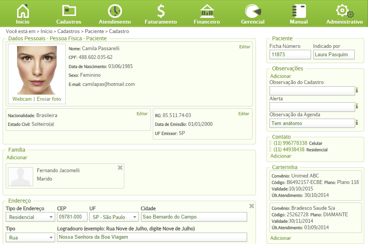Click the Paciente breadcrumb link
This screenshot has height=244, width=368.
tap(94, 31)
